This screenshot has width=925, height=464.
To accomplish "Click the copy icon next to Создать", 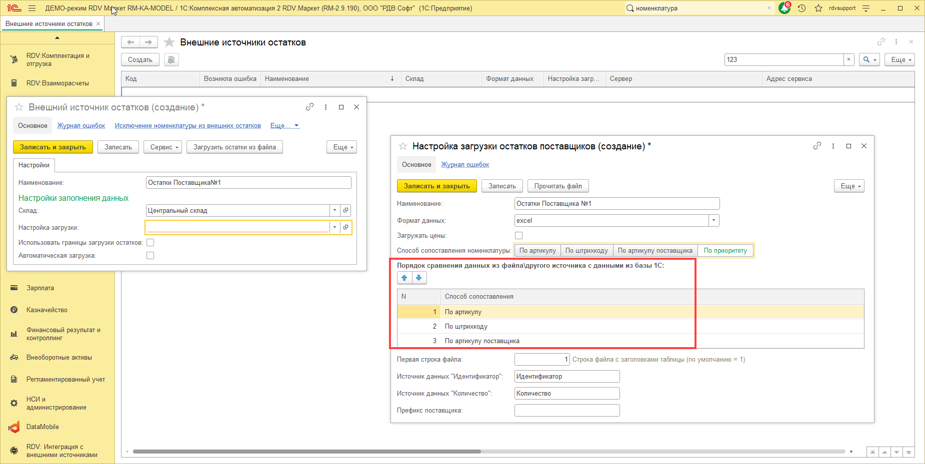I will tap(171, 60).
